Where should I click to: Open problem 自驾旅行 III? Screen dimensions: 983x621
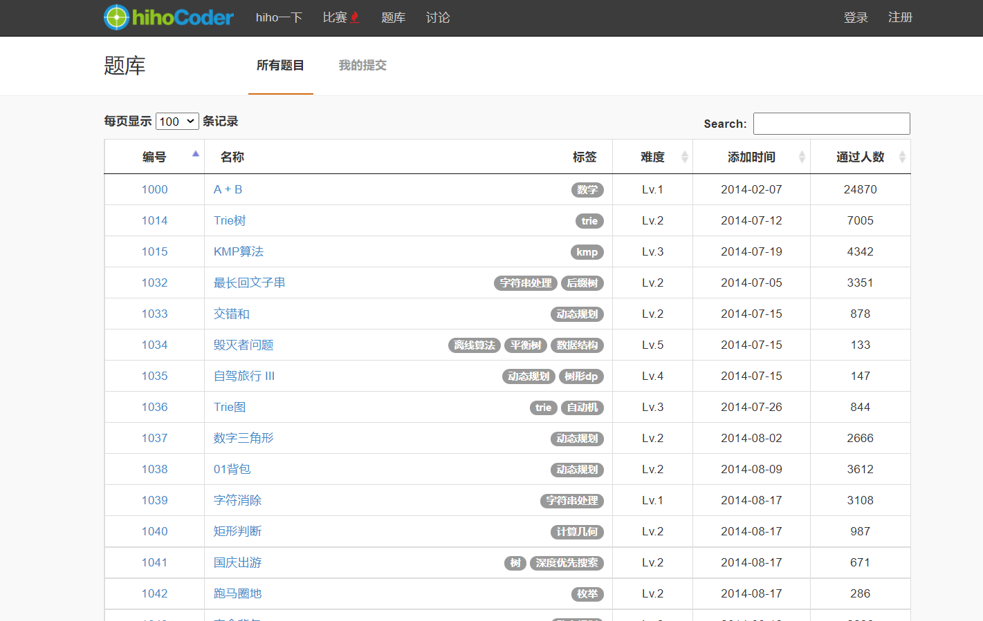click(244, 376)
